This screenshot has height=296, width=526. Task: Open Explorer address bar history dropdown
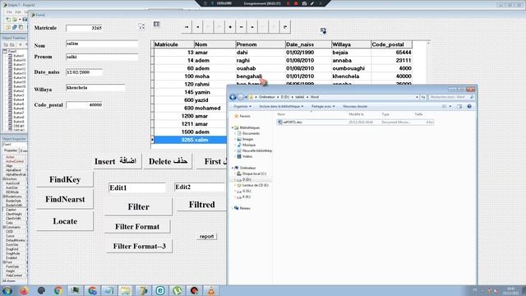(x=417, y=97)
